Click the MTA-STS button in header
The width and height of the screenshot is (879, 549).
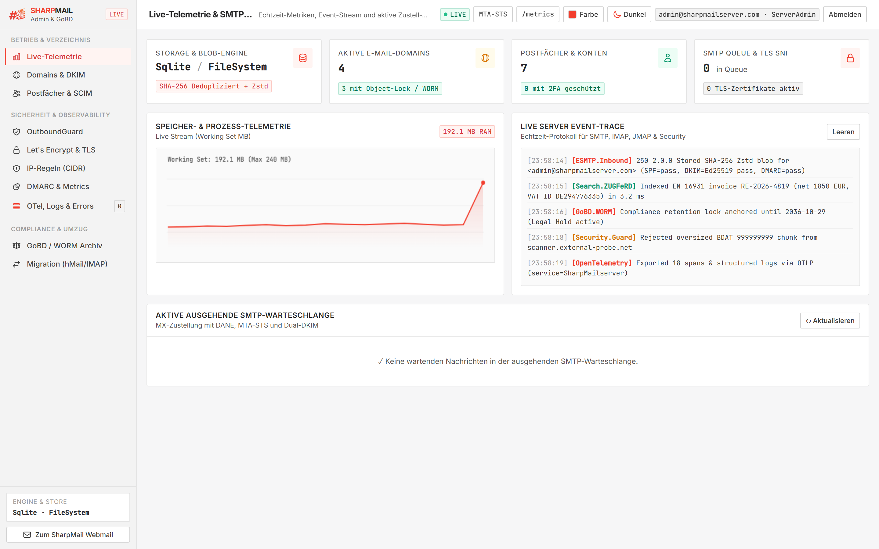click(x=493, y=15)
